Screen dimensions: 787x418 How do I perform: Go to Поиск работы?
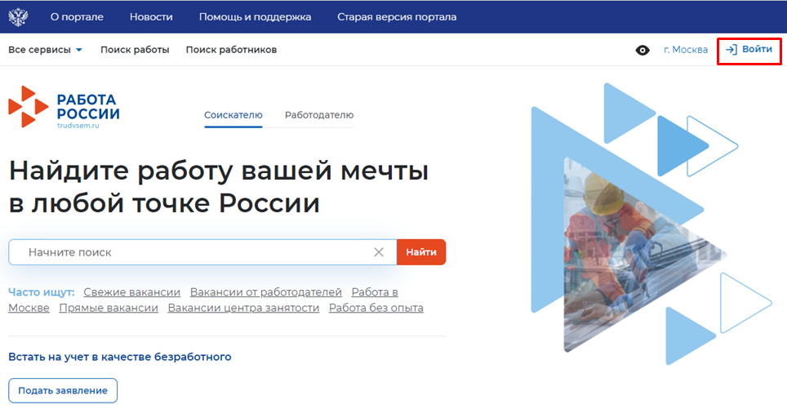(x=135, y=50)
